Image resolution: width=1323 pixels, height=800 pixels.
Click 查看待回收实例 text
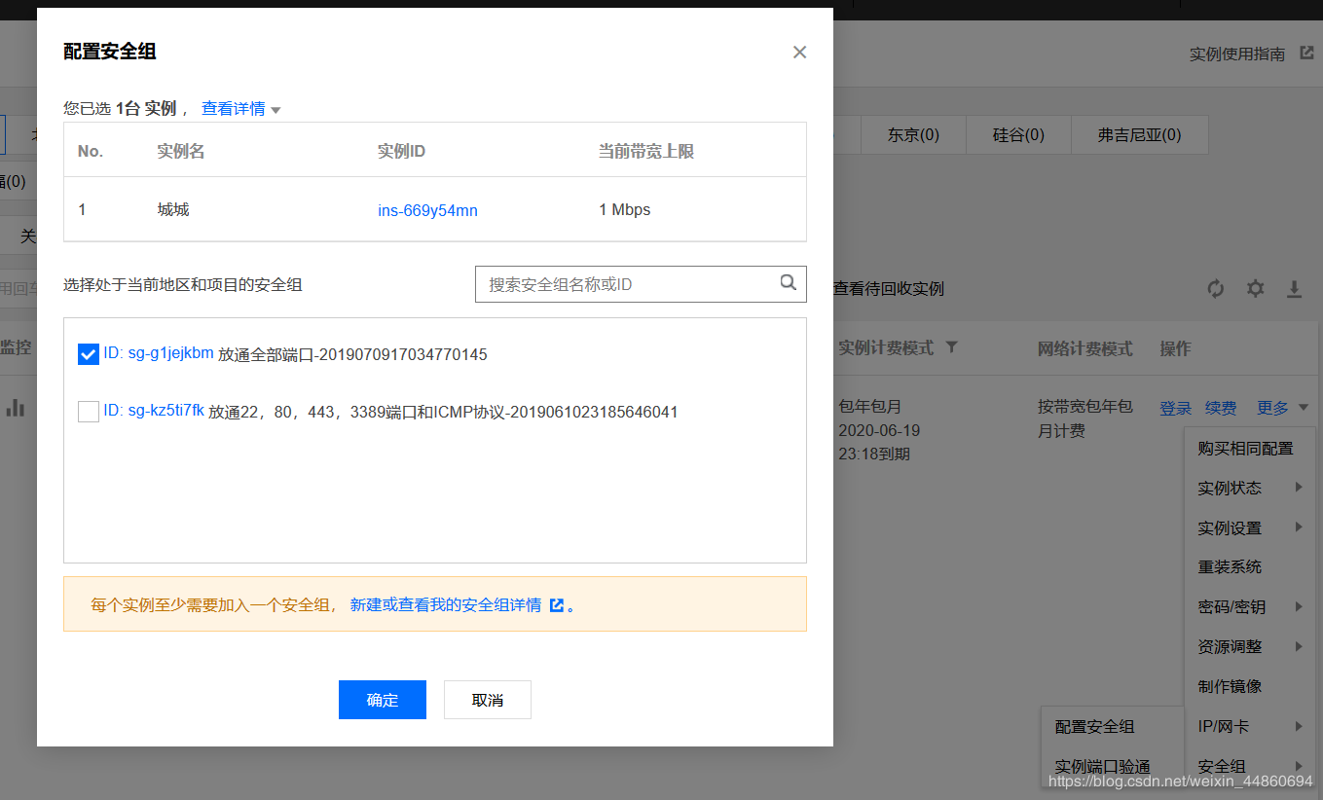pyautogui.click(x=889, y=288)
